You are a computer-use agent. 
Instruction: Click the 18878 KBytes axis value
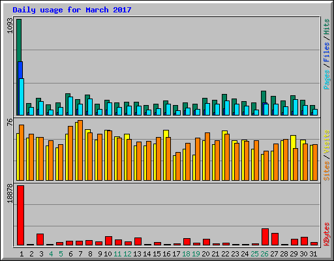[x=10, y=193]
